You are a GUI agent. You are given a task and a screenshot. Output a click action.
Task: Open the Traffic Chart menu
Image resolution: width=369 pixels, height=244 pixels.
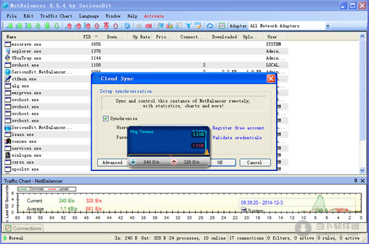pos(56,16)
